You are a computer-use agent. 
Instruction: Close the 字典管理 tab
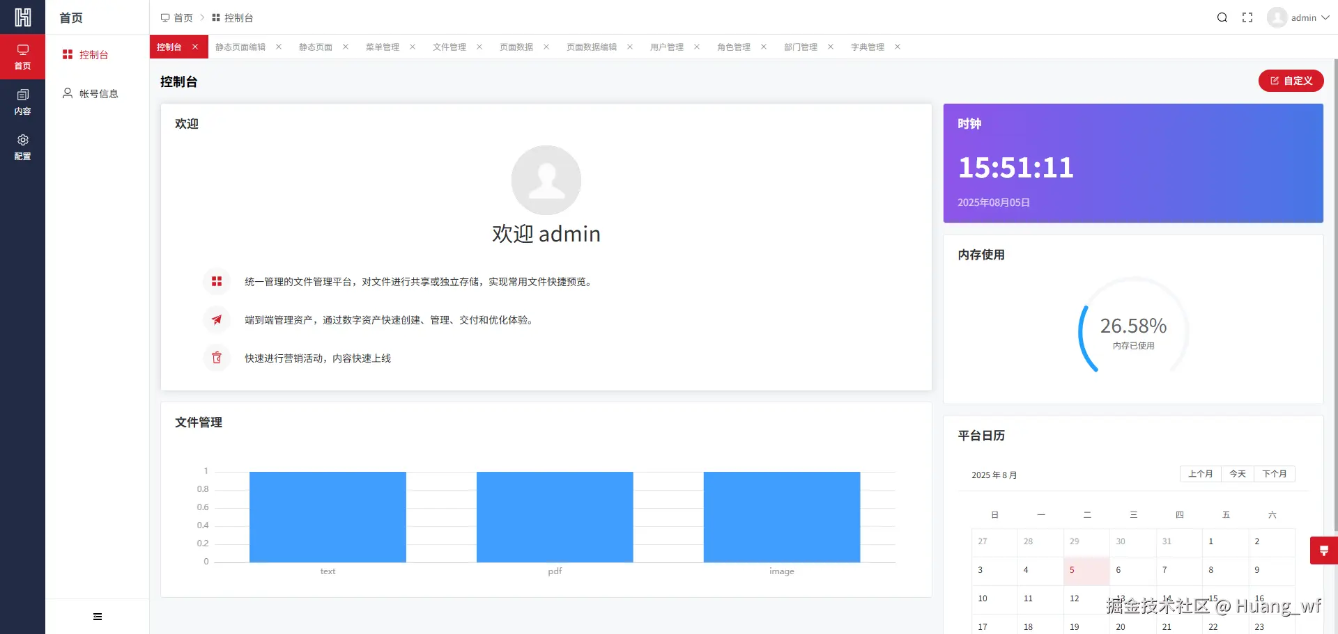(x=898, y=47)
